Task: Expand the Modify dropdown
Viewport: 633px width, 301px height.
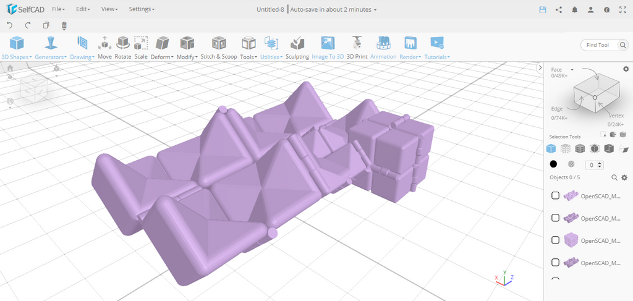Action: [197, 57]
